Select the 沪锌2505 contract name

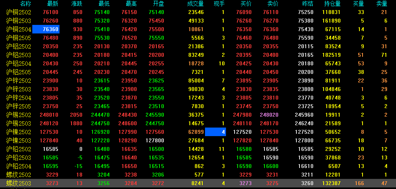[x=18, y=106]
